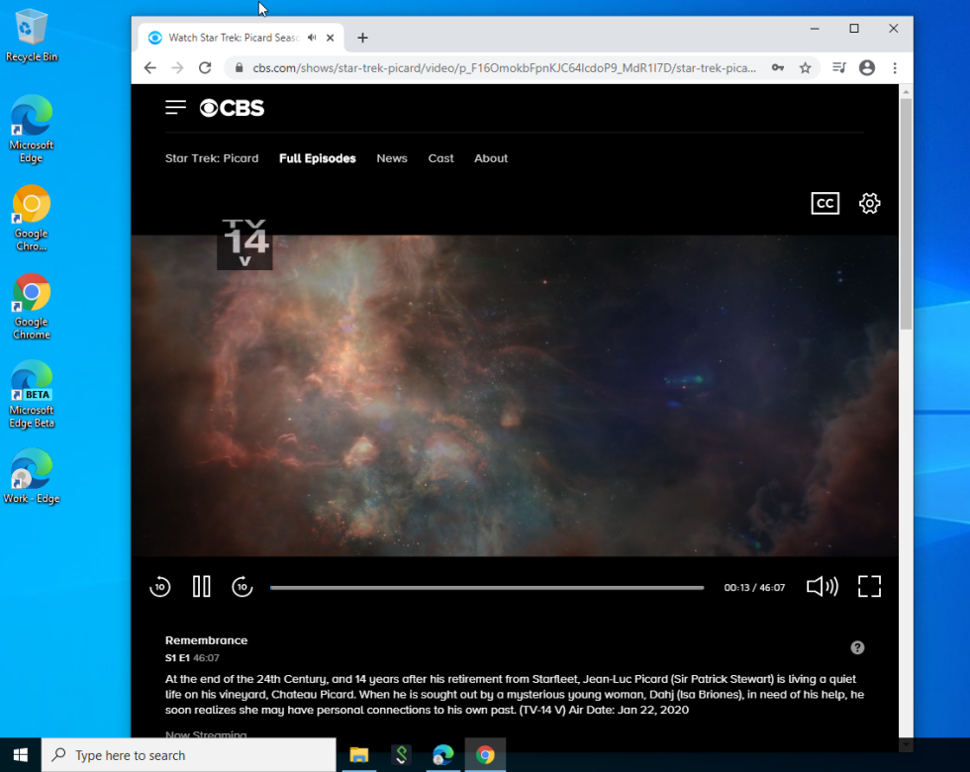970x772 pixels.
Task: Mute the video volume
Action: pyautogui.click(x=822, y=586)
